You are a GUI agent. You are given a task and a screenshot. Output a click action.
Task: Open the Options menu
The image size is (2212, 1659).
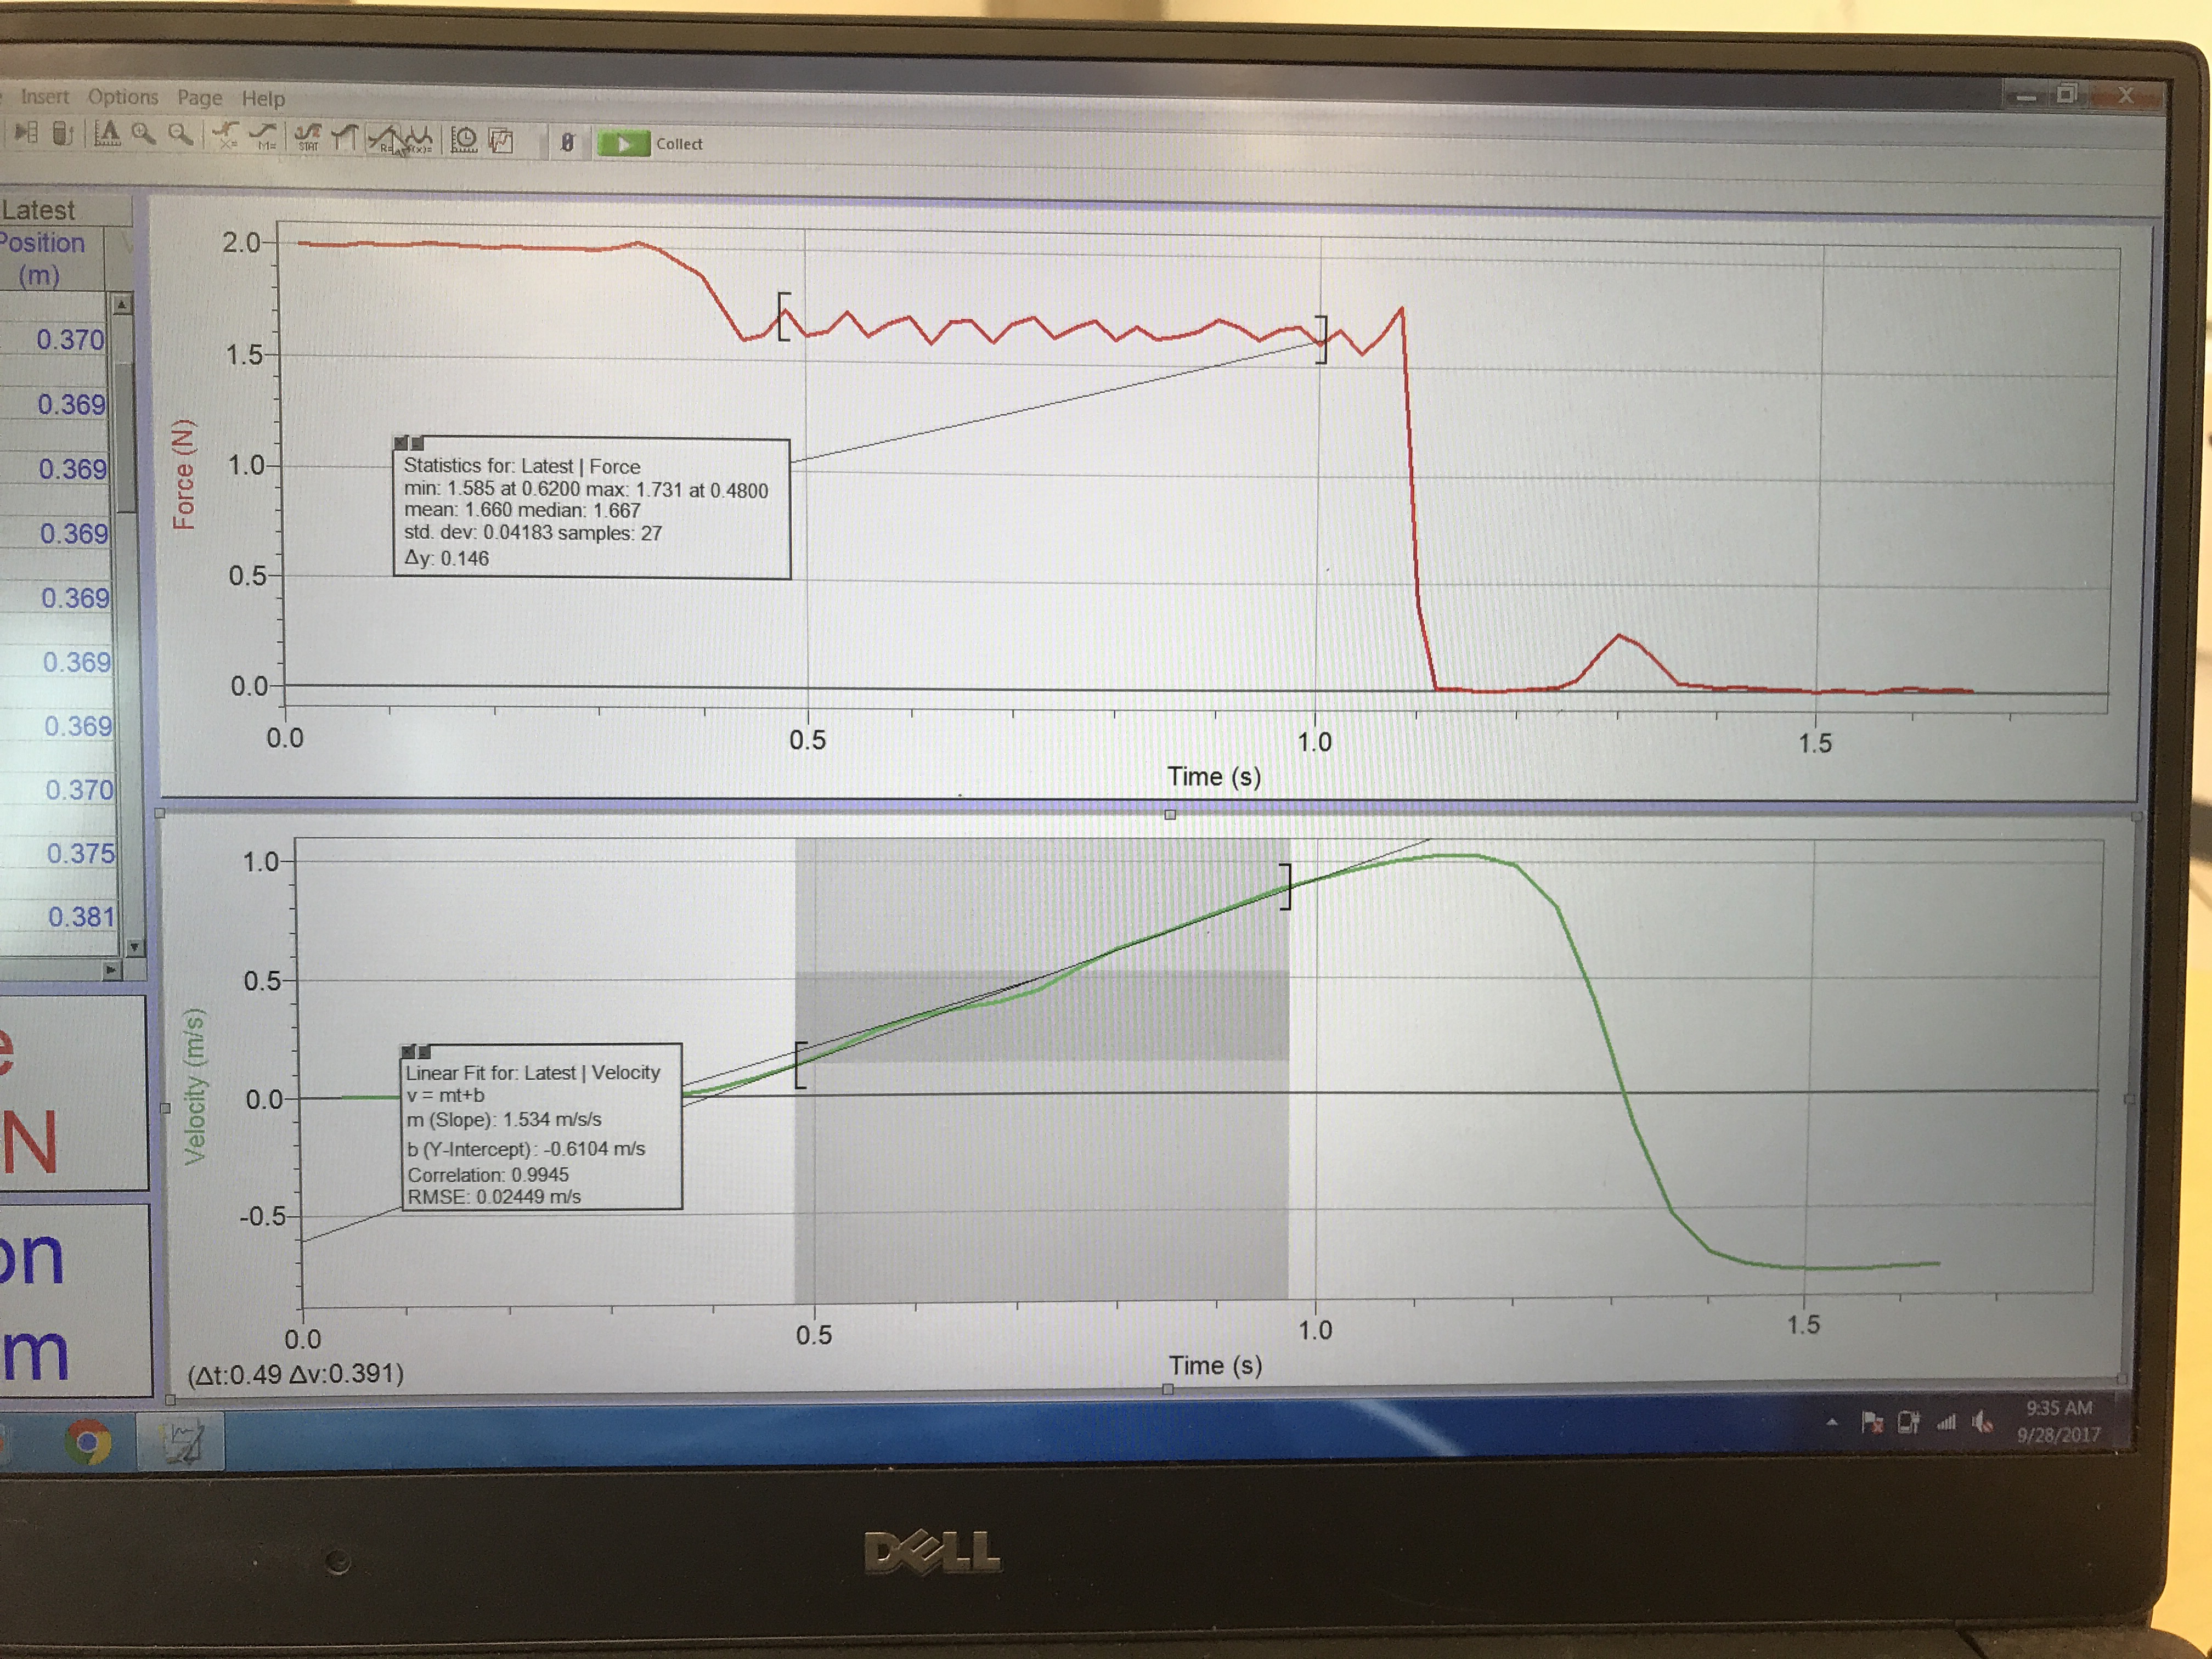pyautogui.click(x=123, y=97)
